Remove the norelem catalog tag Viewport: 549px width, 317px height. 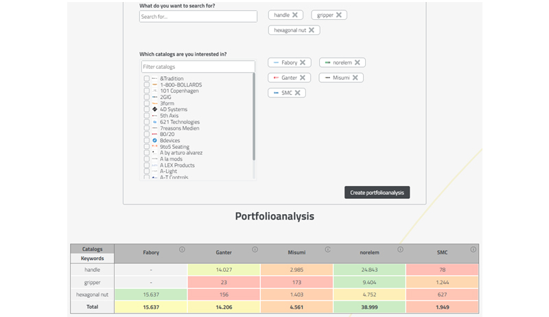357,62
